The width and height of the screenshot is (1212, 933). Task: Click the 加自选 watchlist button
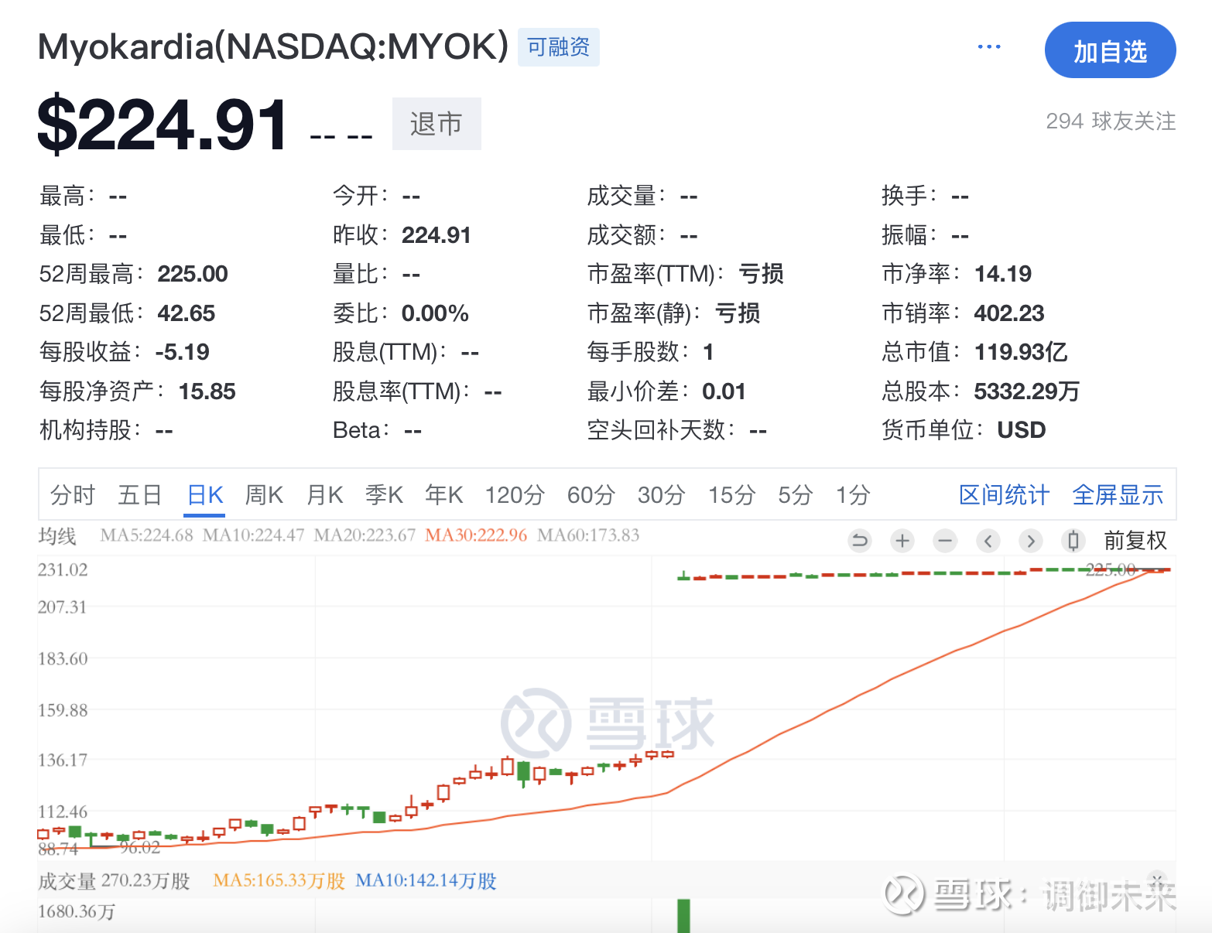click(x=1110, y=50)
